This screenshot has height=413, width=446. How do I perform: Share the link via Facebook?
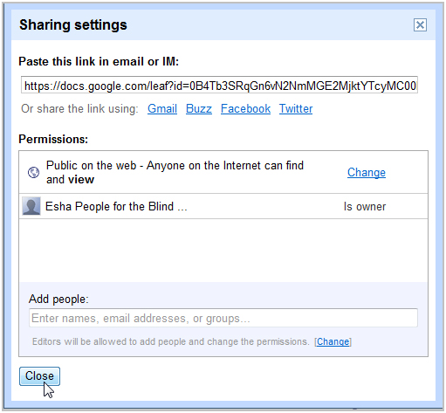point(245,109)
